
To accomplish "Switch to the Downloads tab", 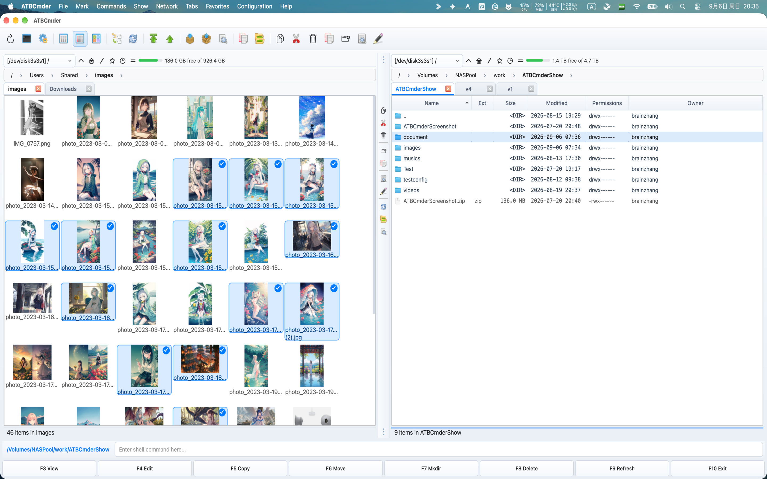I will pyautogui.click(x=63, y=89).
